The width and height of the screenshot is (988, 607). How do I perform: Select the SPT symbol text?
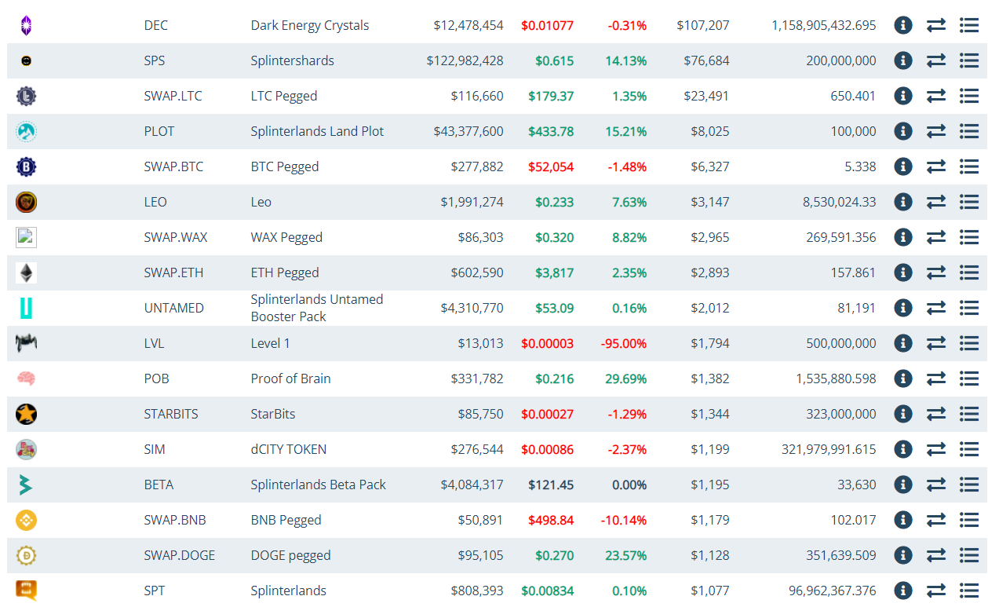coord(155,591)
